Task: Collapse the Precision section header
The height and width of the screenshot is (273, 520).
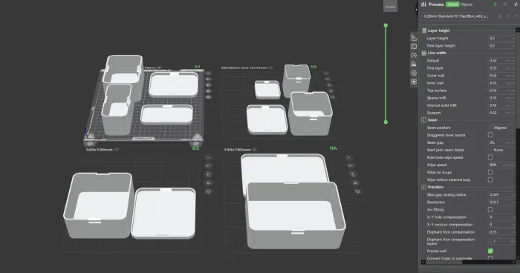Action: [x=435, y=187]
